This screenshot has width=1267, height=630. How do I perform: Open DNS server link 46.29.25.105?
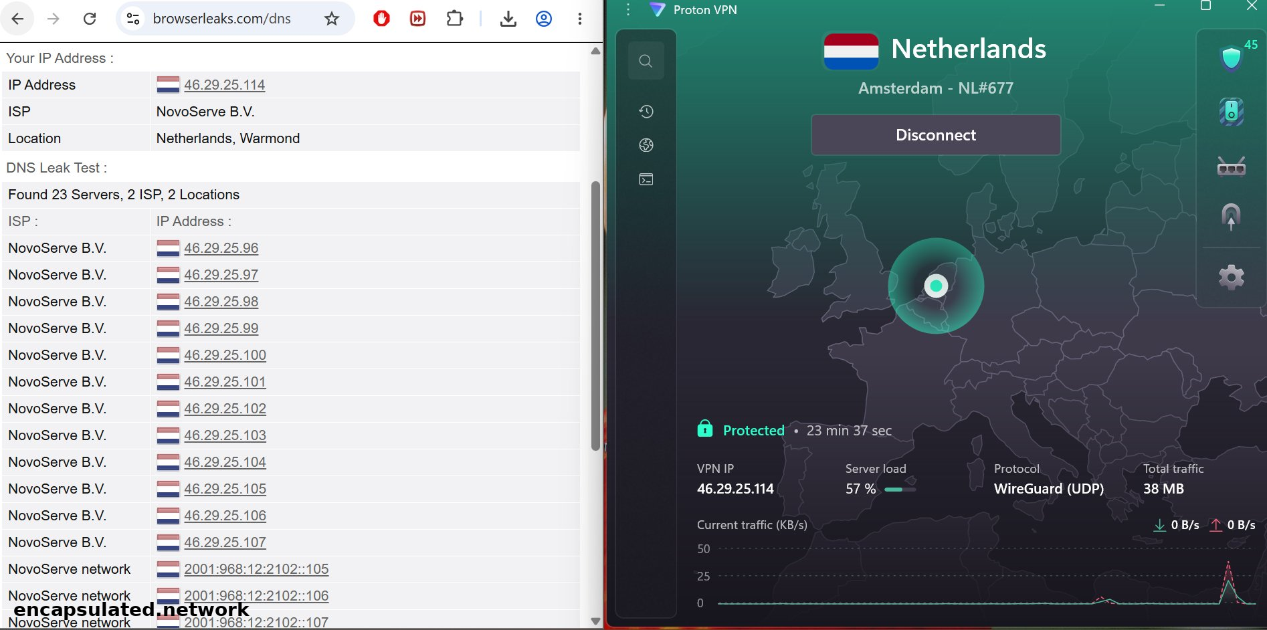pos(225,489)
